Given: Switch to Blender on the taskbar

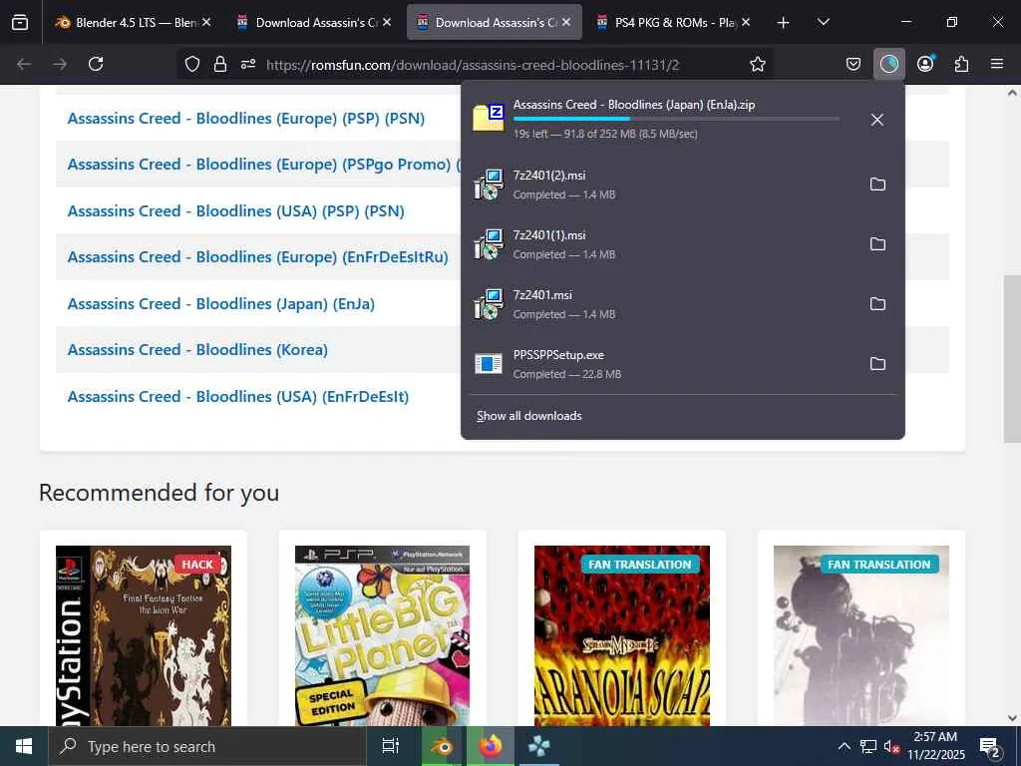Looking at the screenshot, I should pos(442,746).
